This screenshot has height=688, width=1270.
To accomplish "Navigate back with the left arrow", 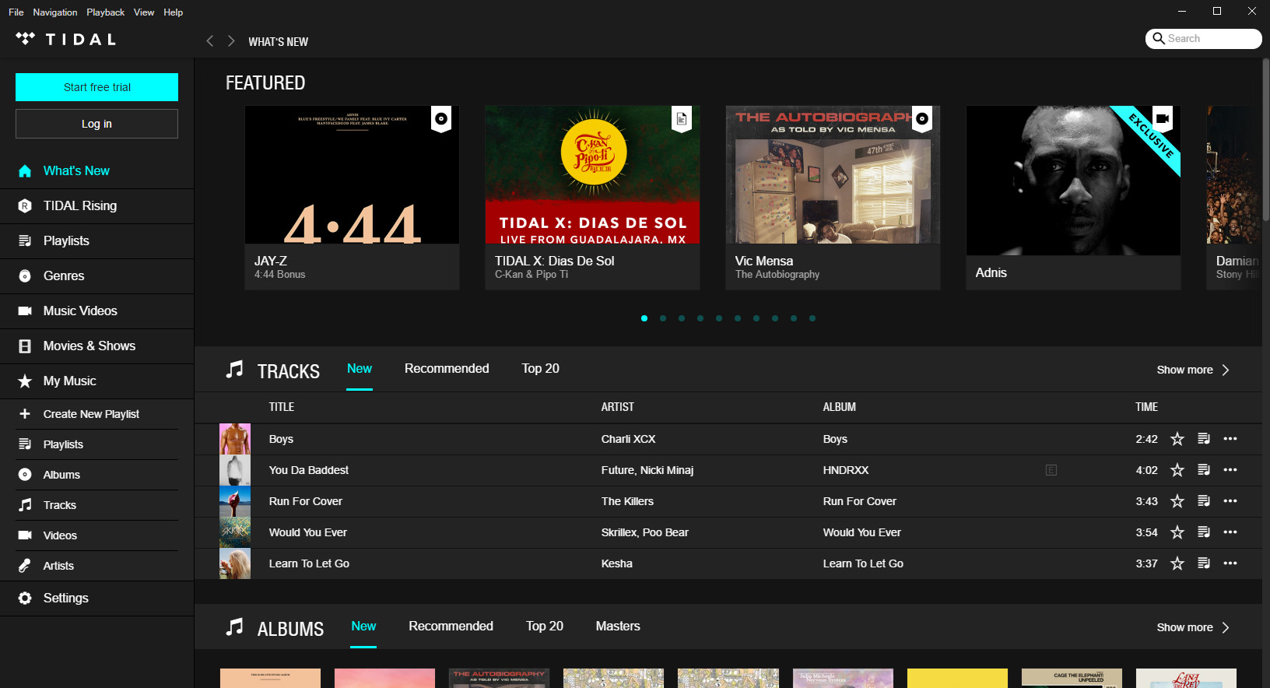I will coord(209,41).
